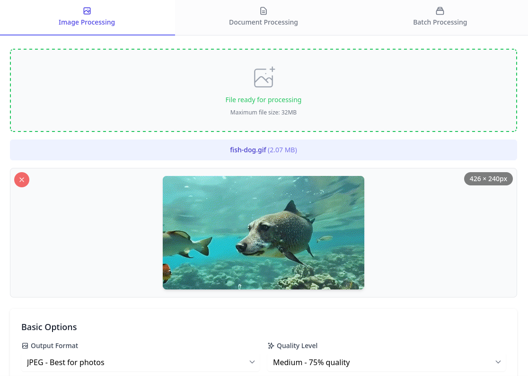The width and height of the screenshot is (528, 376).
Task: Open the Batch Processing tab
Action: pyautogui.click(x=440, y=17)
